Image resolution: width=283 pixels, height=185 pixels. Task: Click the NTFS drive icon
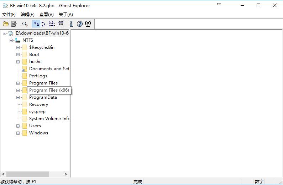[17, 40]
